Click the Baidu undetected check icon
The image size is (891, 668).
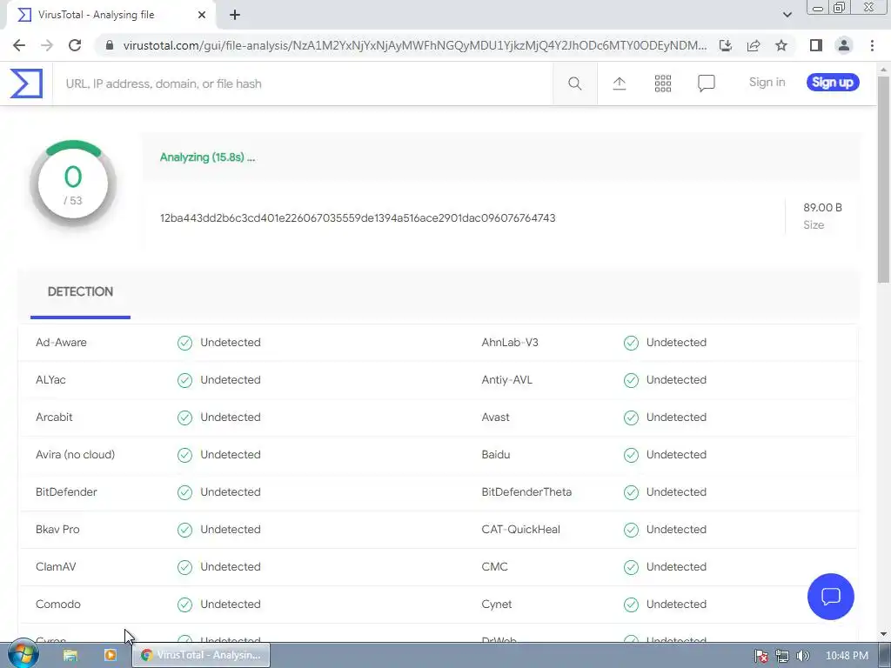click(x=631, y=455)
